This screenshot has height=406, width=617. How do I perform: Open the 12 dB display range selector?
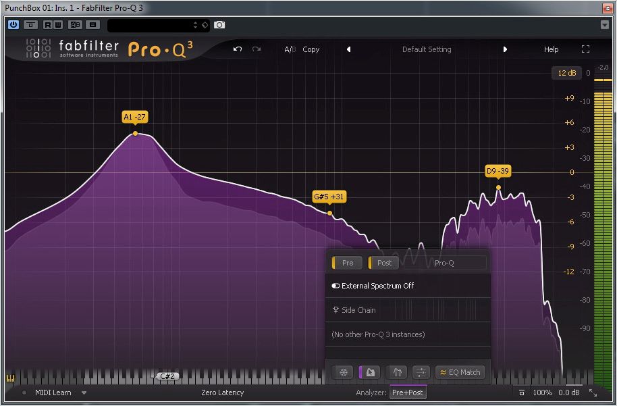click(566, 73)
